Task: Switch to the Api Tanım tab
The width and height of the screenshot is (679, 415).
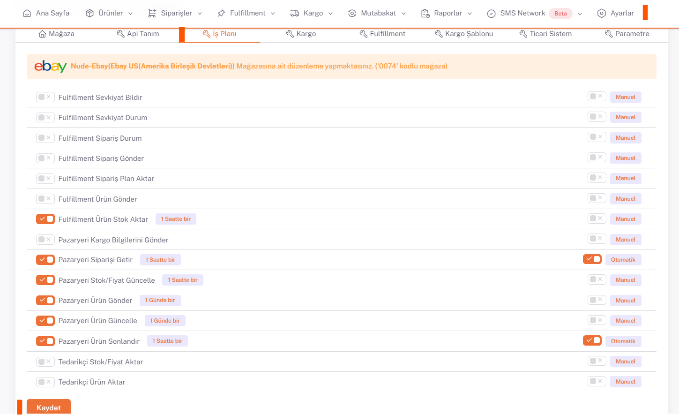Action: [138, 34]
